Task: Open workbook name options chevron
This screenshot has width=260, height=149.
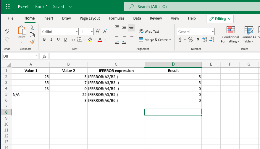Action: 70,7
